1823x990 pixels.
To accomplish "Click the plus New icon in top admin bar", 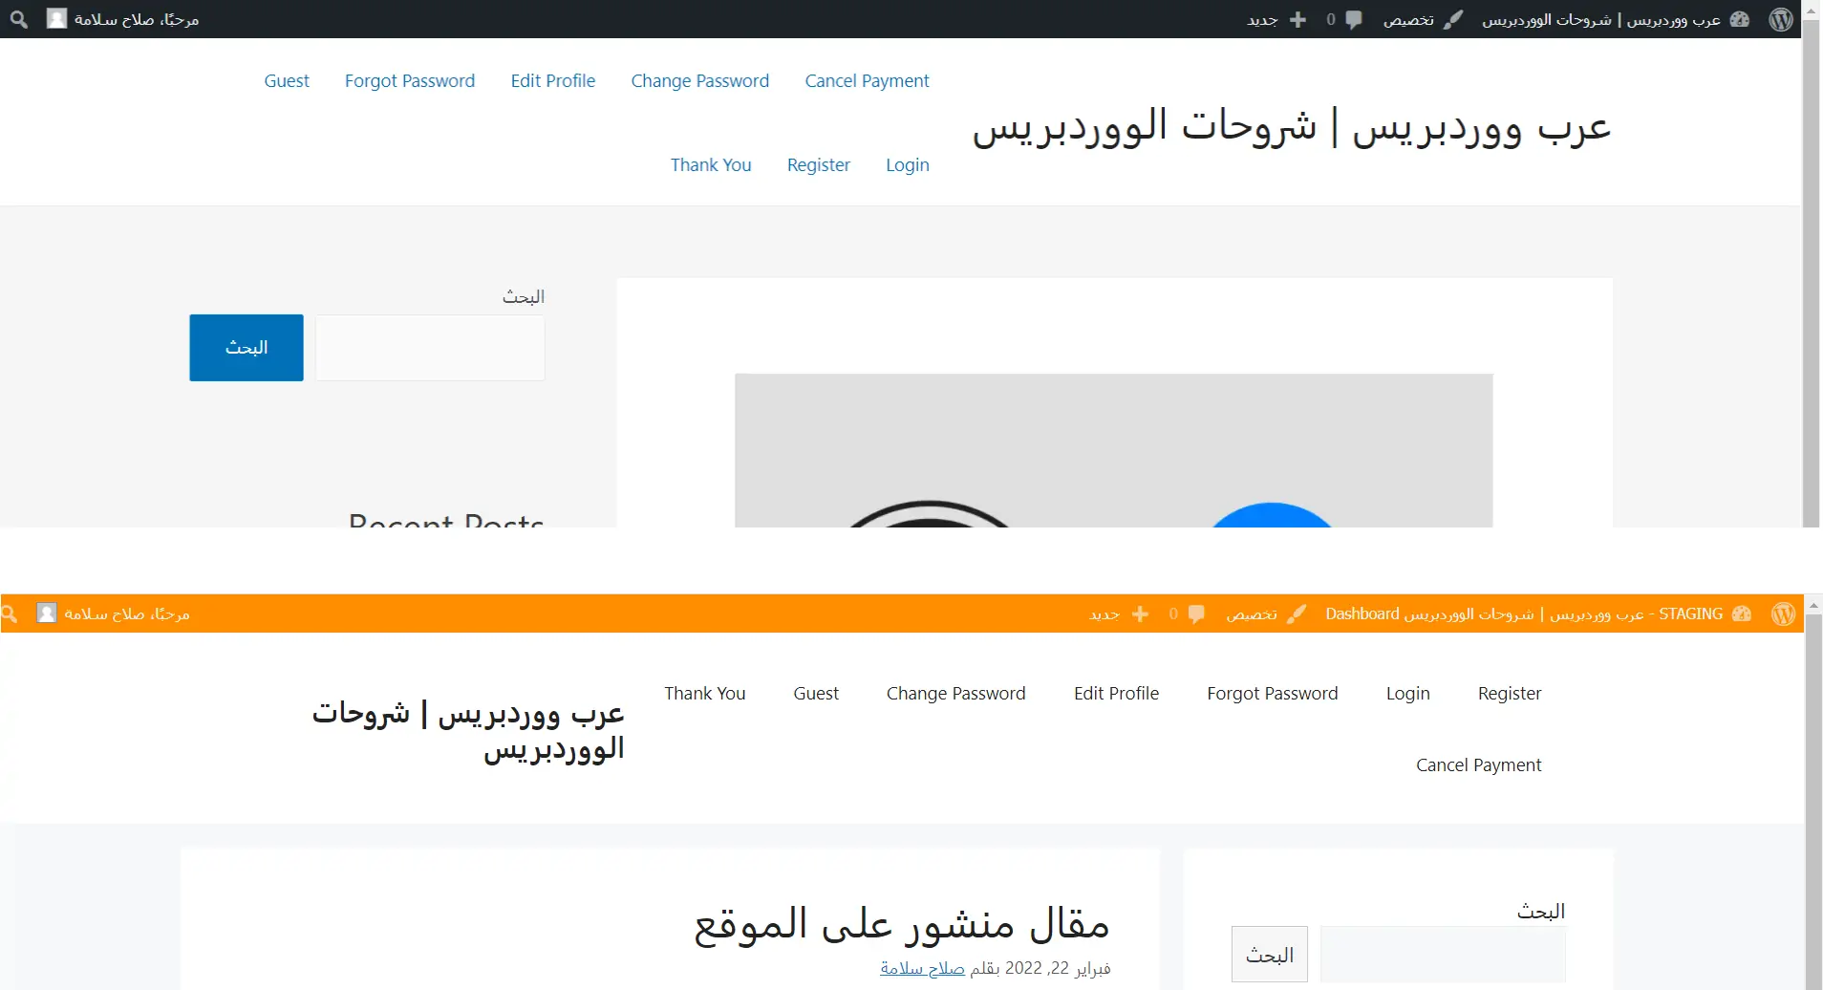I will tap(1298, 19).
